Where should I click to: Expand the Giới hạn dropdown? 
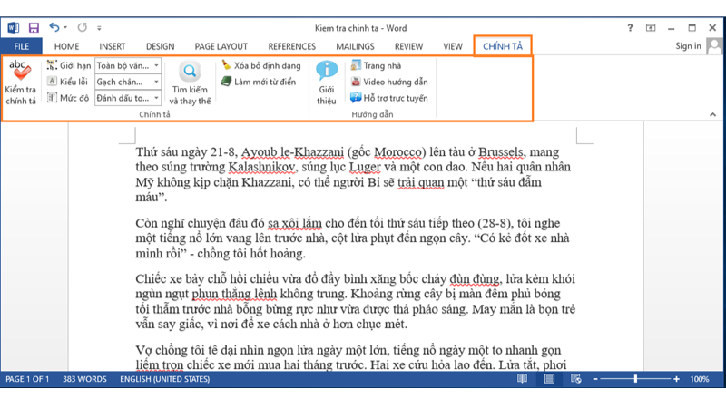[156, 66]
